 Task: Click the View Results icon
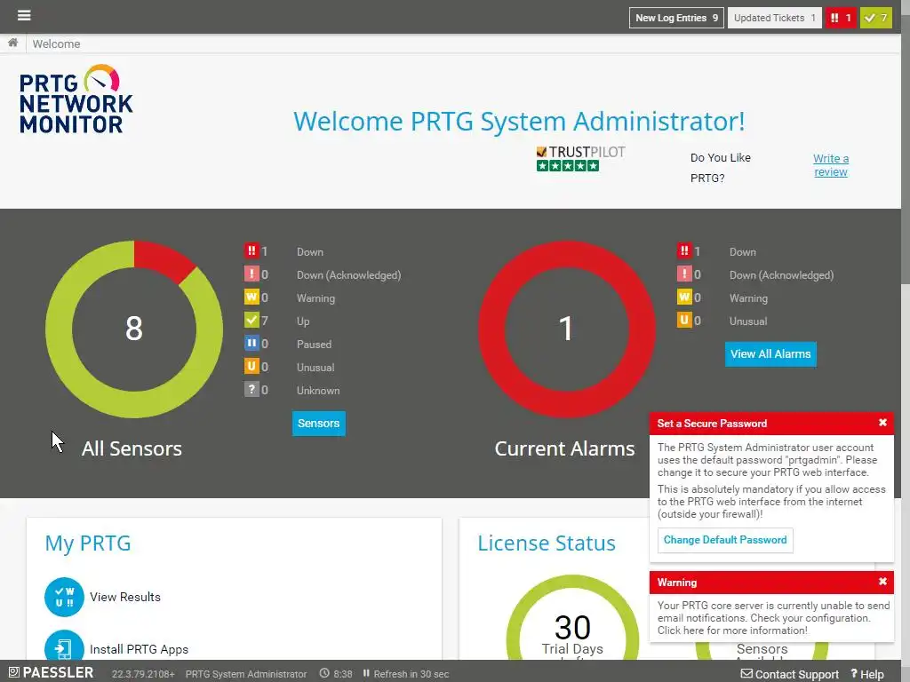point(64,597)
